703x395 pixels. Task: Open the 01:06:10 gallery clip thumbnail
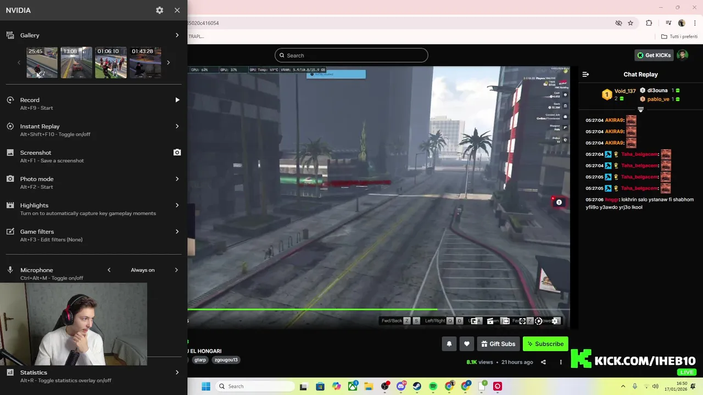(x=111, y=63)
